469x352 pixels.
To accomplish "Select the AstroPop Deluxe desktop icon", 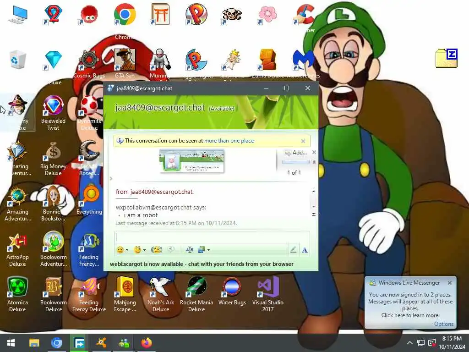I will pos(18,250).
